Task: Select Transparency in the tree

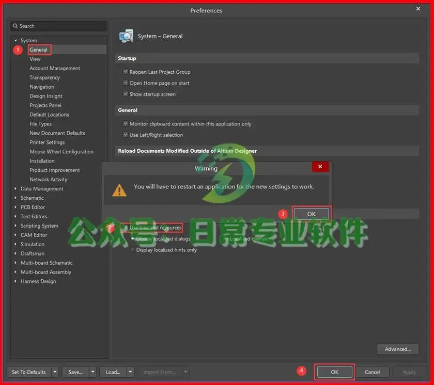Action: pyautogui.click(x=44, y=77)
